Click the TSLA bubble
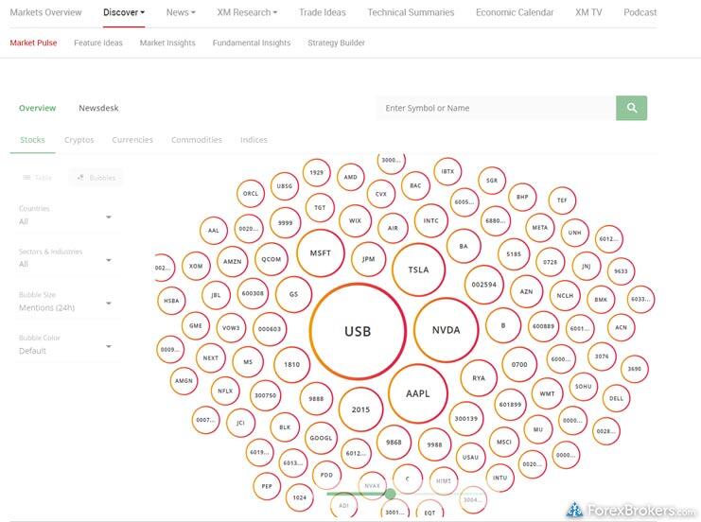 [x=418, y=270]
